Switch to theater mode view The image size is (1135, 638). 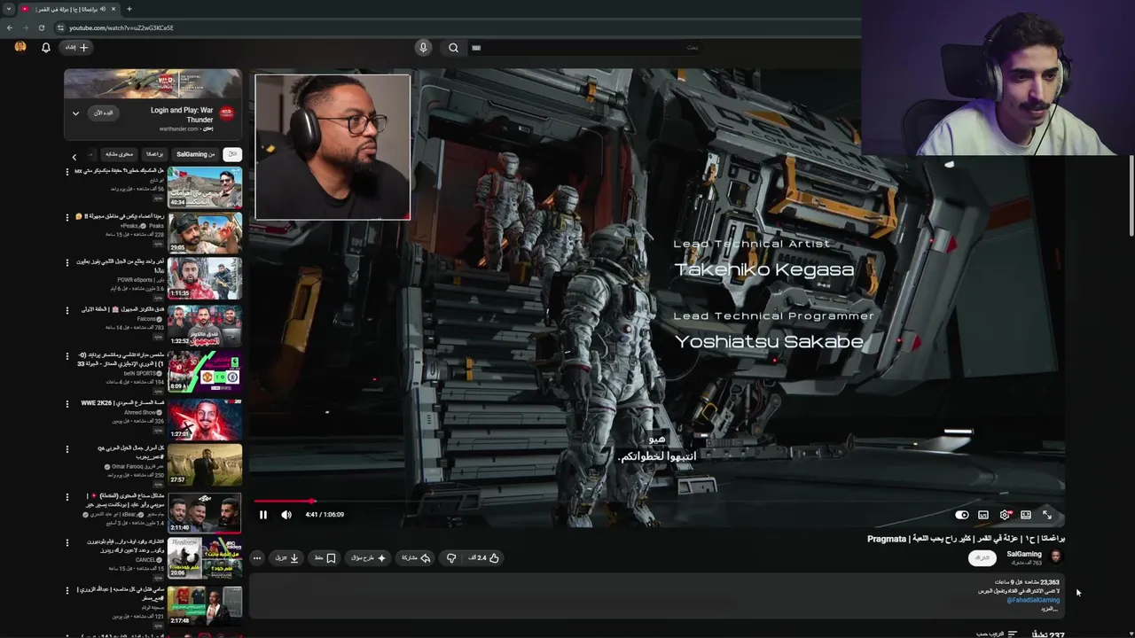click(x=1026, y=515)
